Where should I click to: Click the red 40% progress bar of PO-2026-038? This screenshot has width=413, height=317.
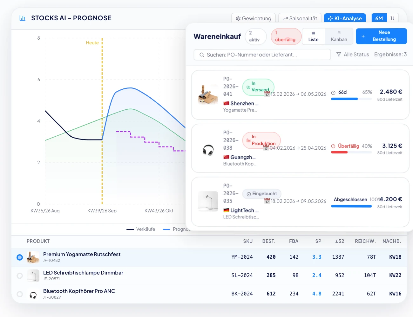[x=351, y=152]
